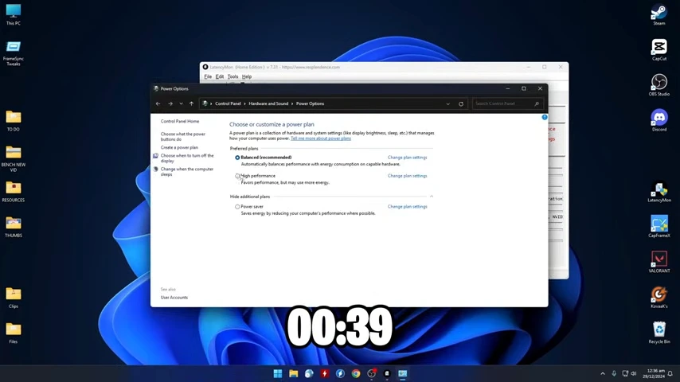680x382 pixels.
Task: Open the Clips folder
Action: pos(13,298)
